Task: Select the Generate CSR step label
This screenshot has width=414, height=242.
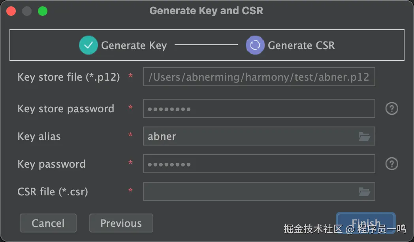Action: [x=301, y=45]
